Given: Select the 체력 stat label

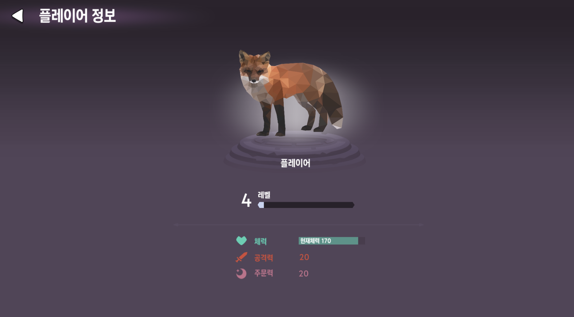Looking at the screenshot, I should pyautogui.click(x=260, y=241).
